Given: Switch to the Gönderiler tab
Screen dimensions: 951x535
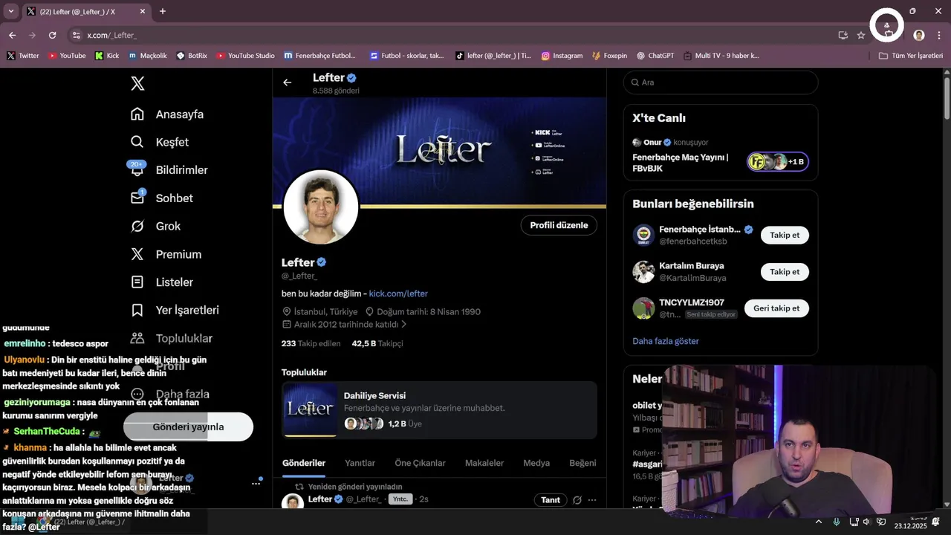Looking at the screenshot, I should click(304, 463).
